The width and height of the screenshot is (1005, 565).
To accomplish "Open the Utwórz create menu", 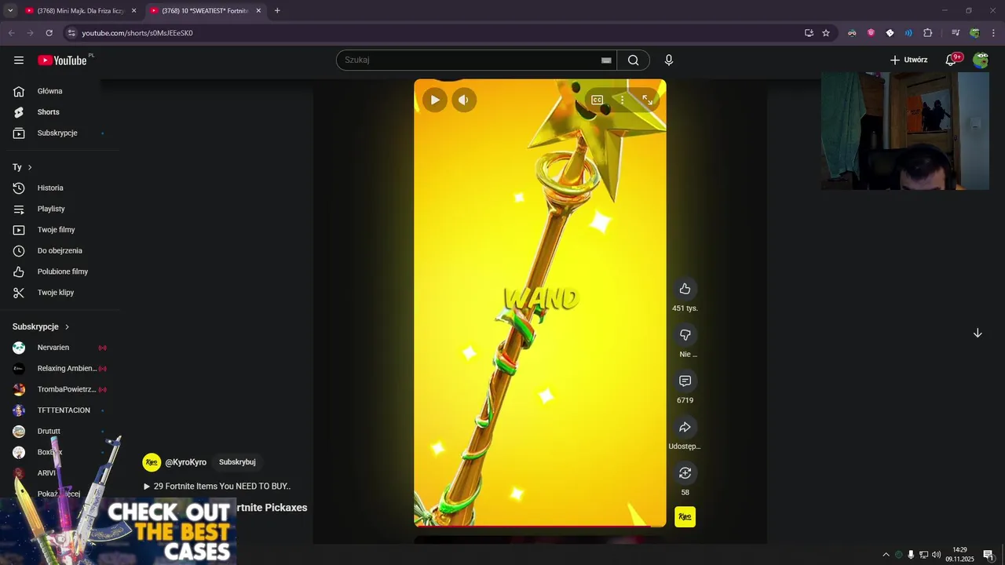I will click(908, 60).
